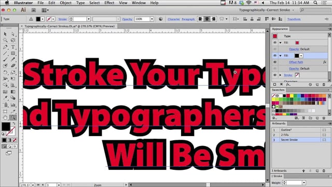332x187 pixels.
Task: Select the Hand tool
Action: (x=5, y=117)
